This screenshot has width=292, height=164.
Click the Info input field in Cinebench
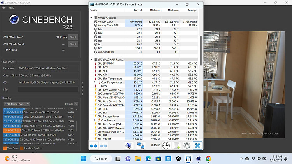48,89
